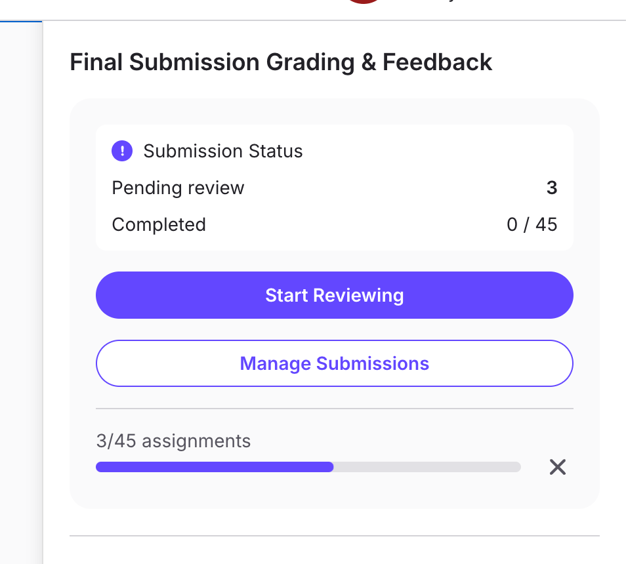
Task: Click the purple exclamation alert icon
Action: [x=122, y=151]
